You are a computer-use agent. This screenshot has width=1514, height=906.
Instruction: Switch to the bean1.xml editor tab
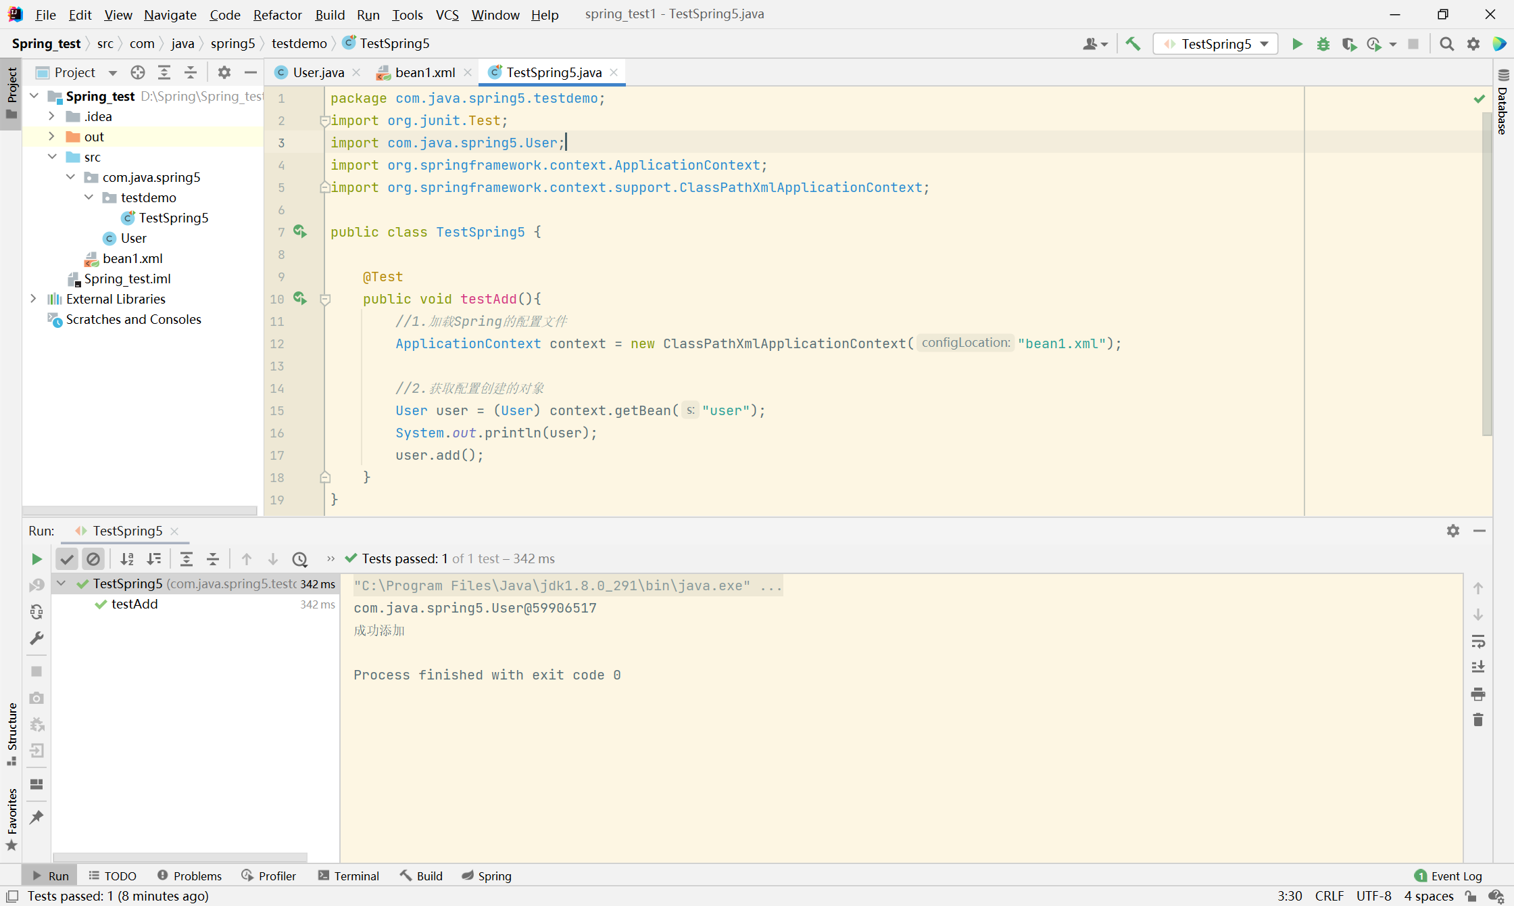pyautogui.click(x=424, y=72)
